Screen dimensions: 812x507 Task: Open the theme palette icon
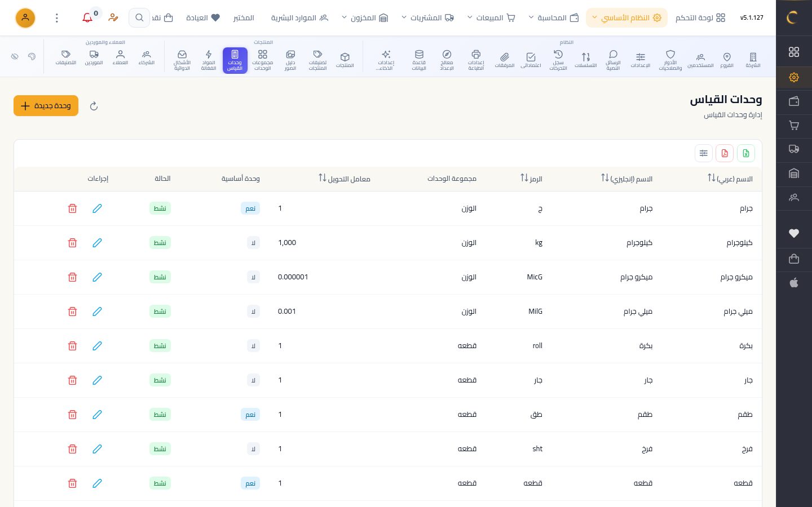point(32,56)
